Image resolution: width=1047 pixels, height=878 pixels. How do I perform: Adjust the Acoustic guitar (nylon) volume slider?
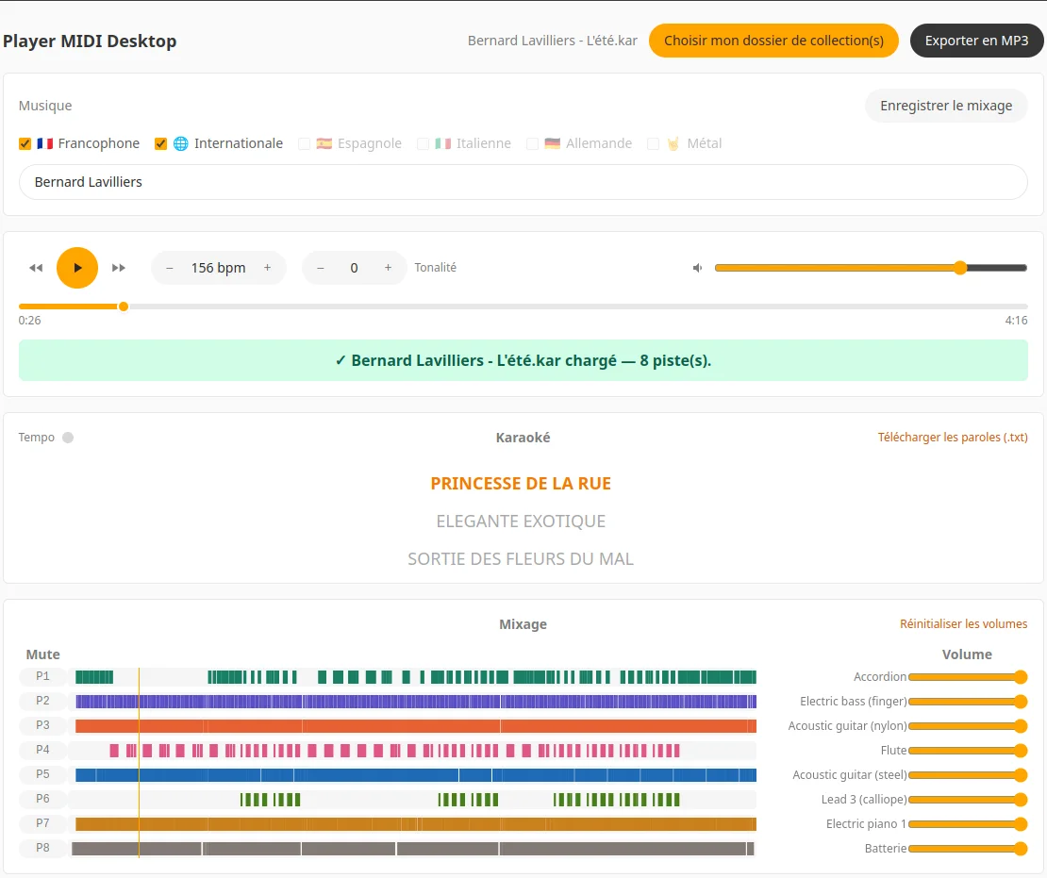968,726
